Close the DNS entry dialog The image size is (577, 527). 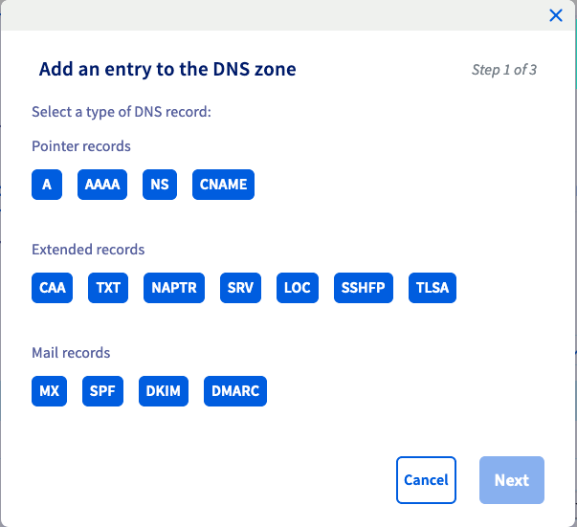556,15
